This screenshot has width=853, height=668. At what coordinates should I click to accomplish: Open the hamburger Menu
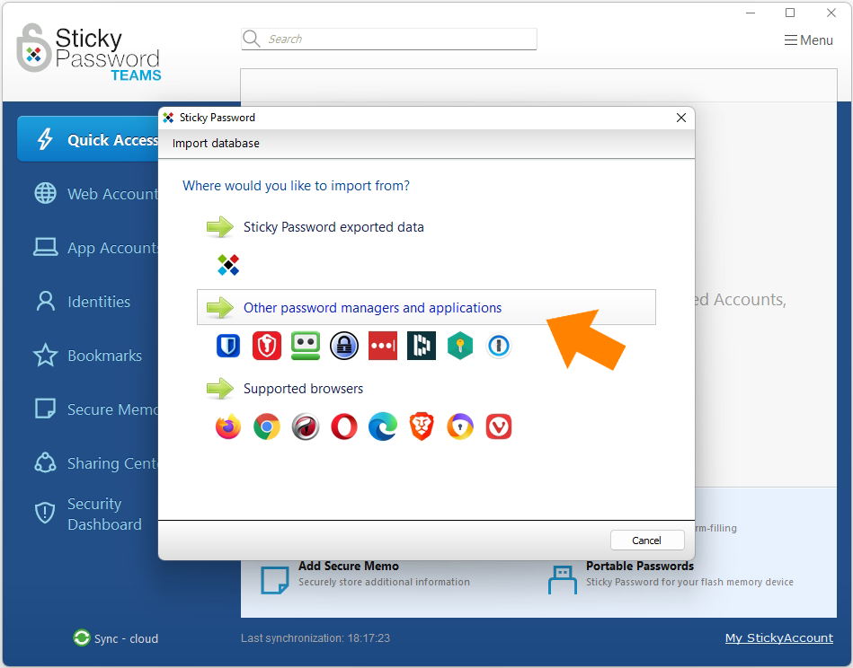pos(808,40)
